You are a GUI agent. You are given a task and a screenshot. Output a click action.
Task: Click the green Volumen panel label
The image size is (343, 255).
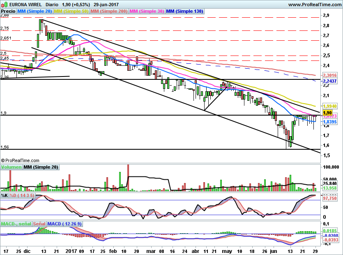11,167
